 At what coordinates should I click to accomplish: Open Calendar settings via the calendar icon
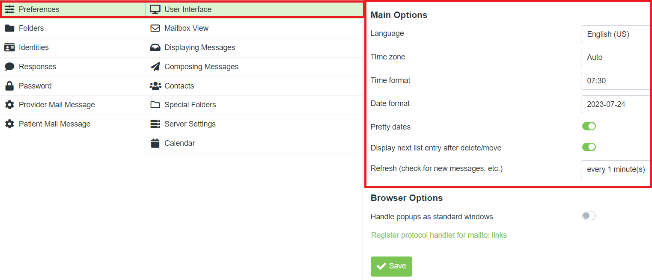(155, 143)
